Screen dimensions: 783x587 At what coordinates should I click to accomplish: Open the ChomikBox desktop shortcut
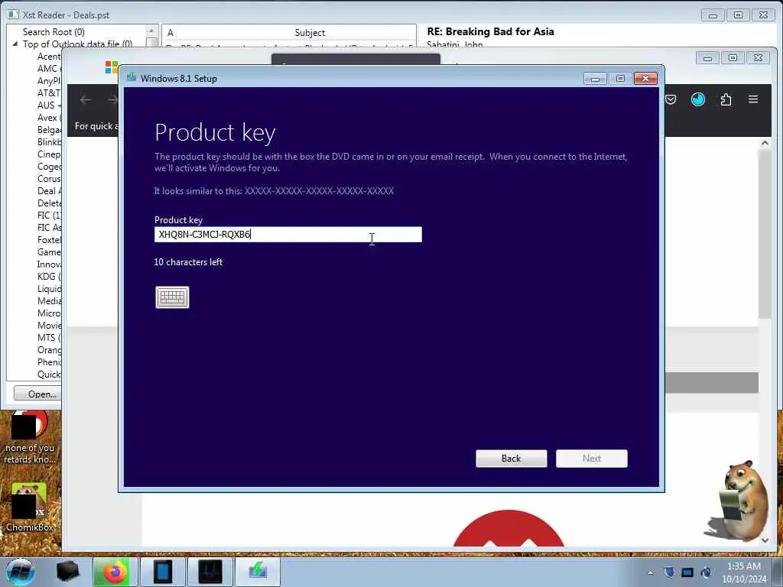pyautogui.click(x=30, y=507)
